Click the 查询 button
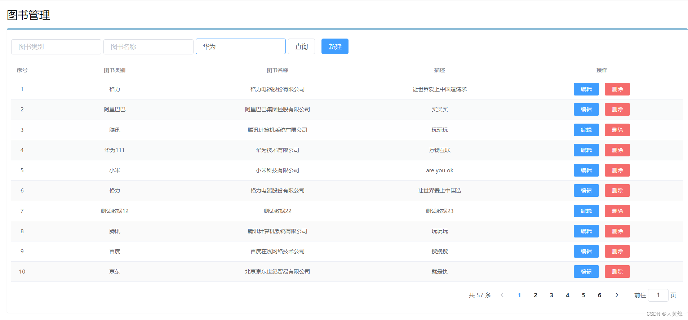 pos(301,46)
